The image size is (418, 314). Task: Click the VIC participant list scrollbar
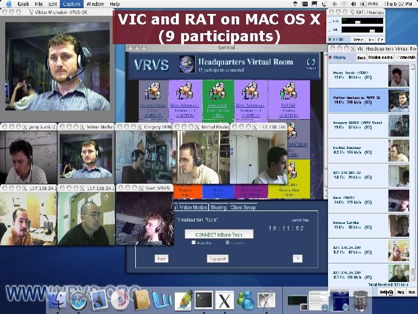(413, 173)
